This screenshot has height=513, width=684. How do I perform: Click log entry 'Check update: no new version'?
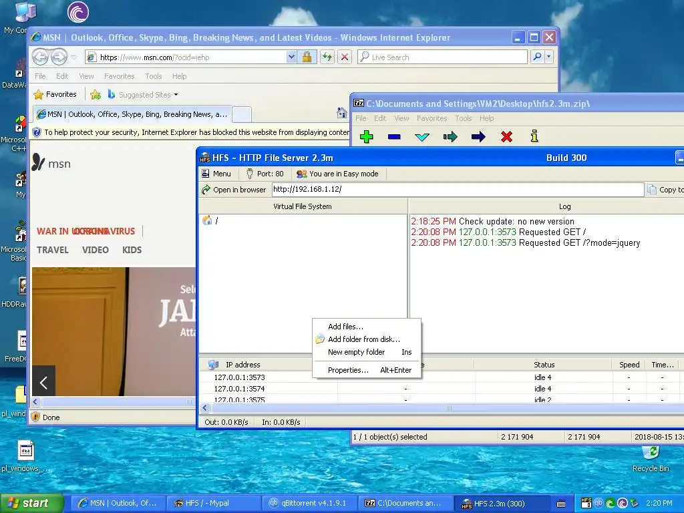pos(516,222)
